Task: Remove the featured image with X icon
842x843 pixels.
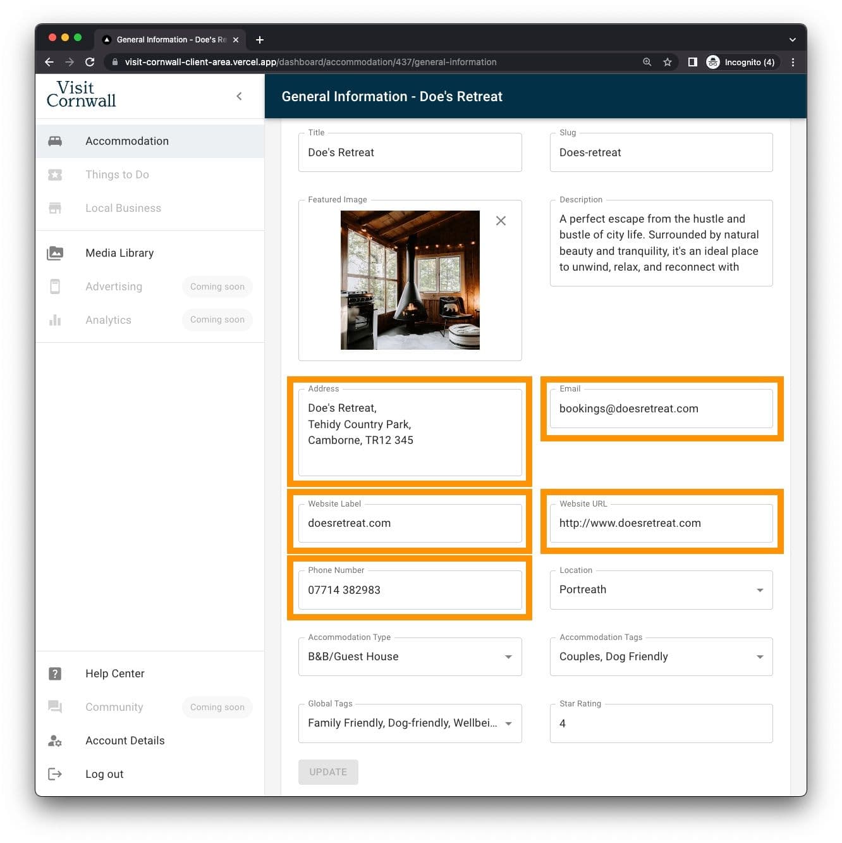Action: click(501, 221)
